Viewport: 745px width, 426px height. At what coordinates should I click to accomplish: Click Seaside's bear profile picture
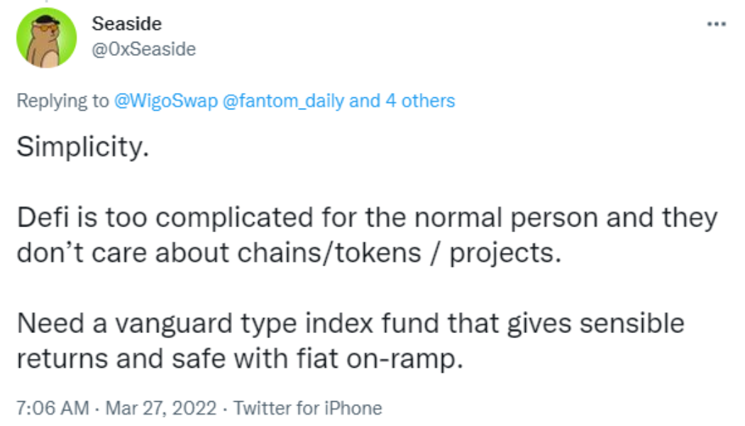click(45, 37)
